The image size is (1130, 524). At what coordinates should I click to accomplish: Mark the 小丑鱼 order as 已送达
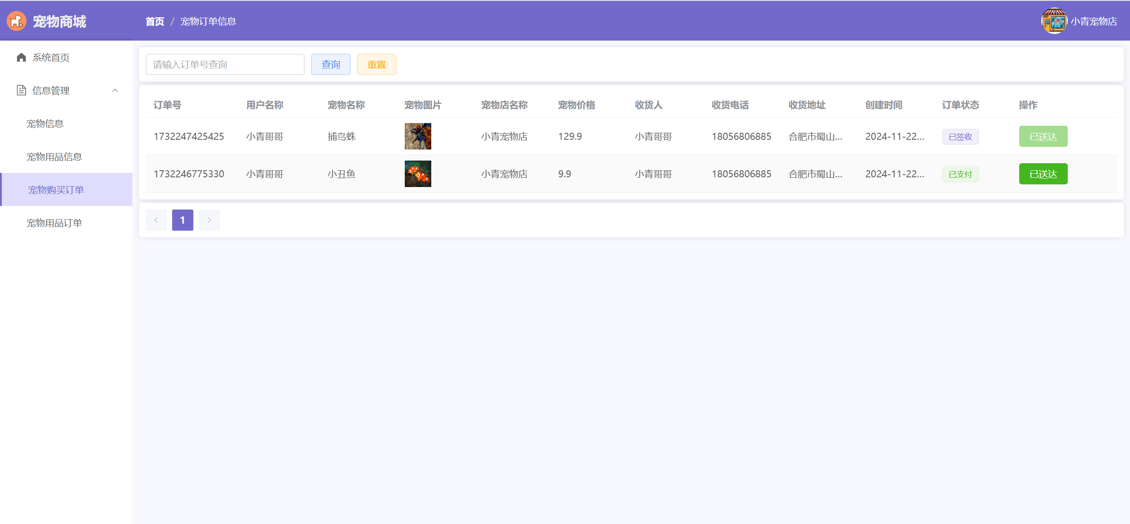(x=1043, y=174)
